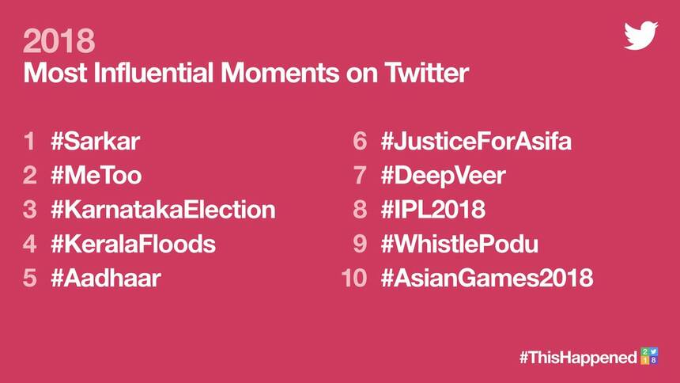Click rank number 1 beside #Sarkar
The width and height of the screenshot is (680, 383).
click(x=30, y=142)
